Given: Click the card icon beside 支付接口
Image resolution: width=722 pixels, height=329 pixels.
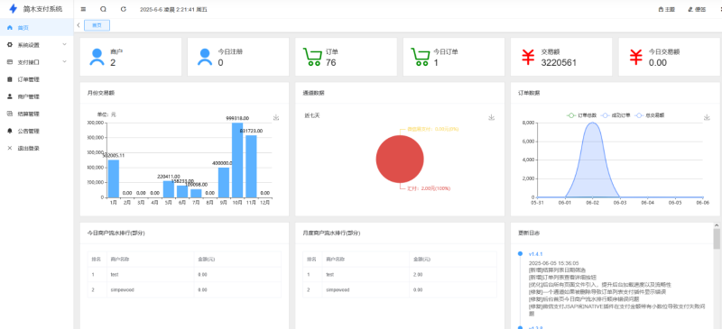Looking at the screenshot, I should pos(10,61).
